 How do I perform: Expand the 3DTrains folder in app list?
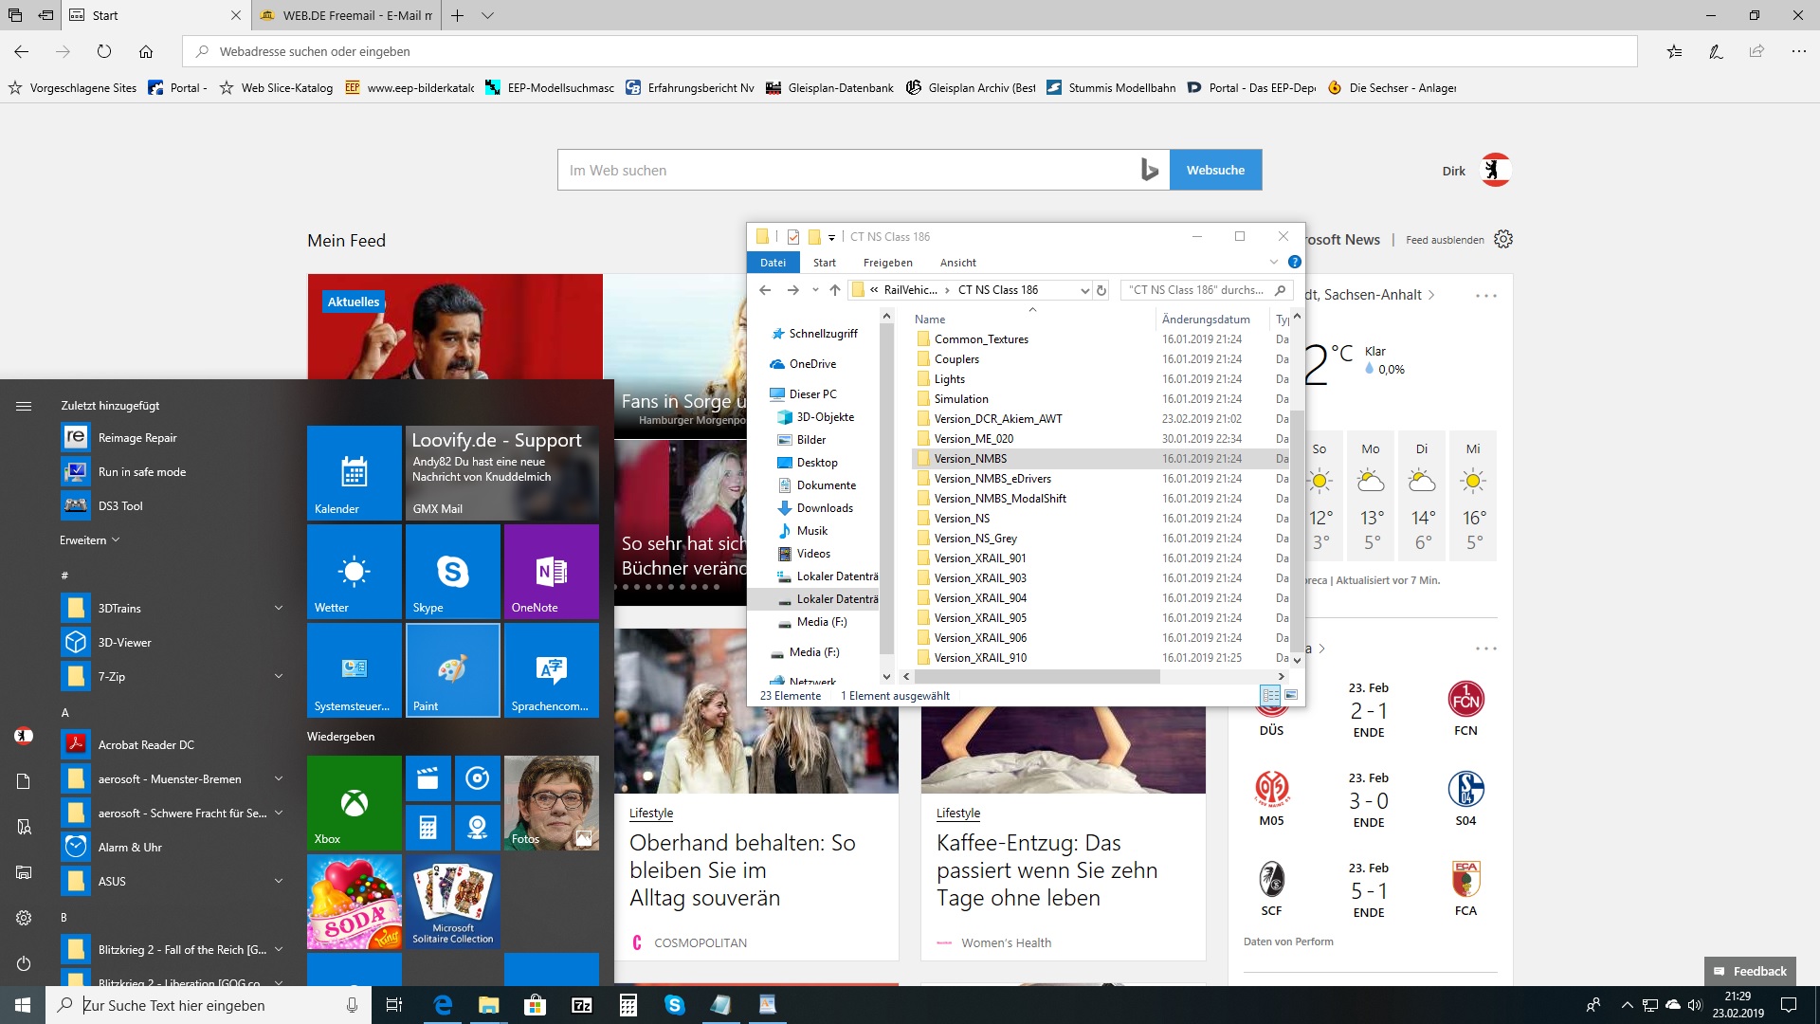[279, 608]
